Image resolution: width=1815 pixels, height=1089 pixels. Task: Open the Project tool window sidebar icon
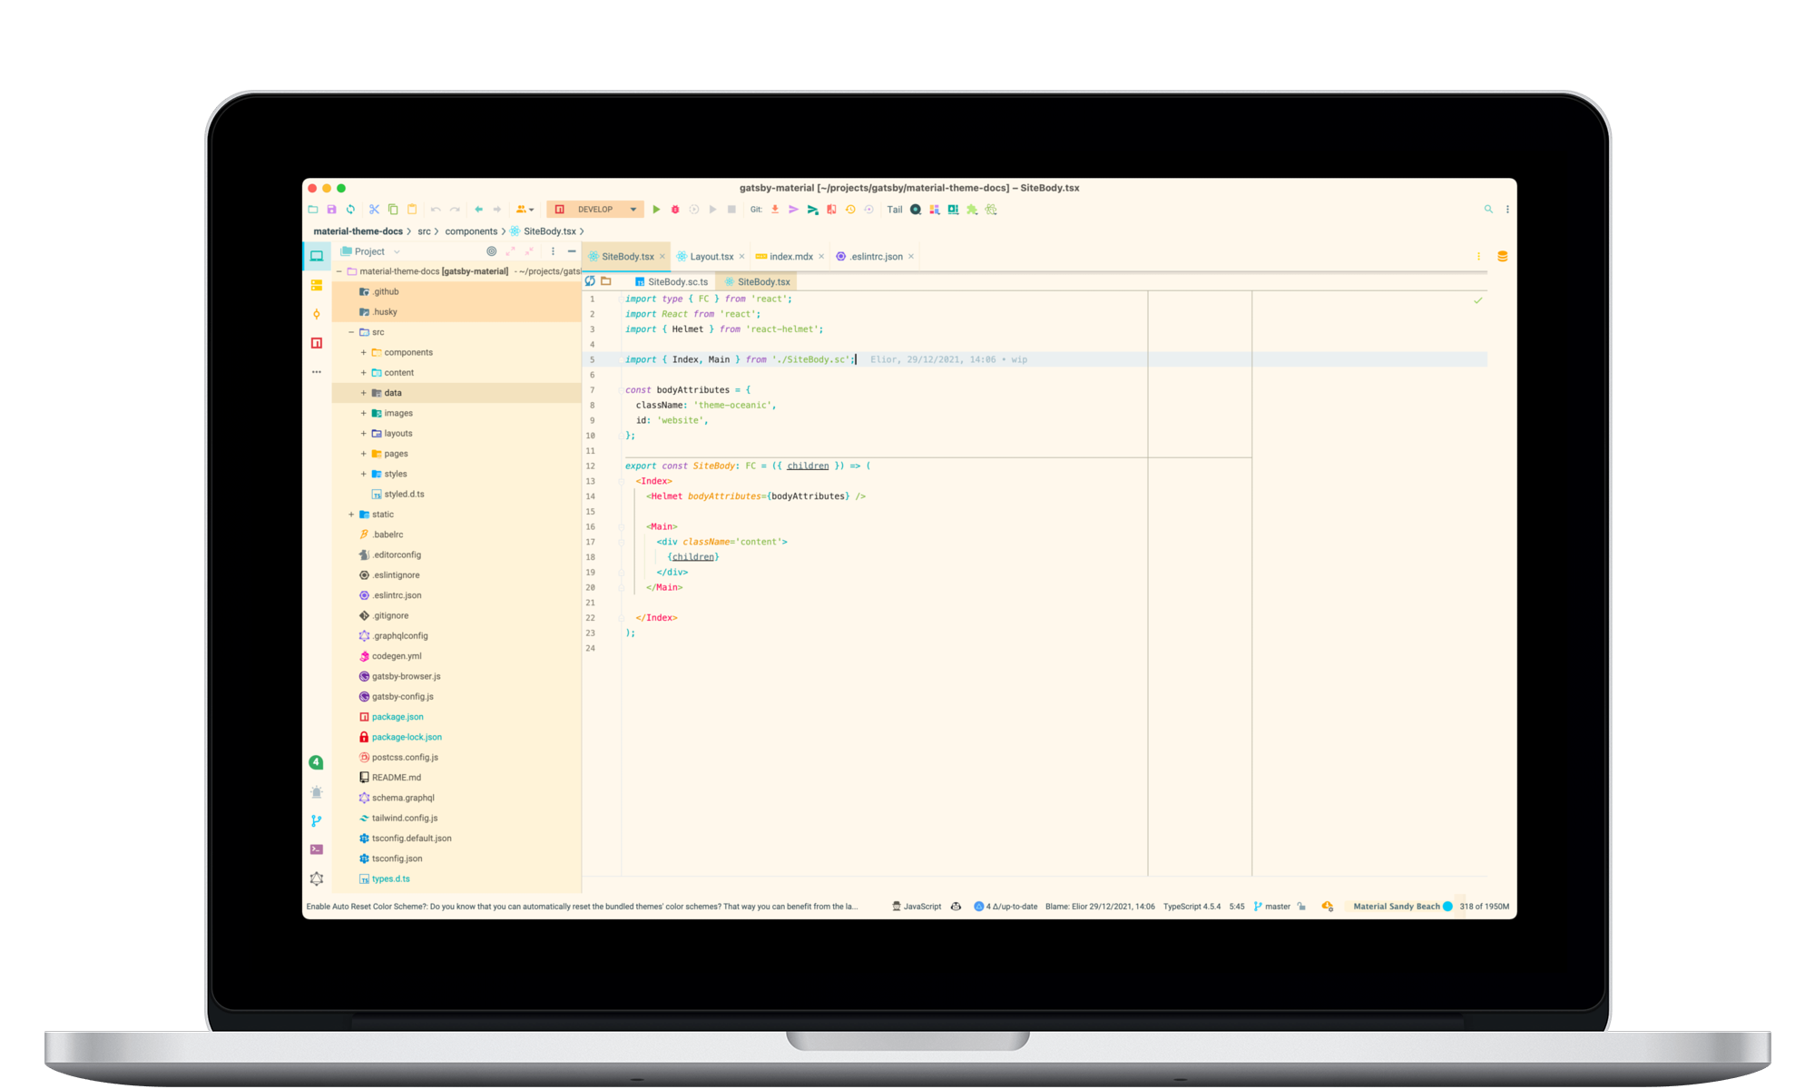click(x=317, y=256)
